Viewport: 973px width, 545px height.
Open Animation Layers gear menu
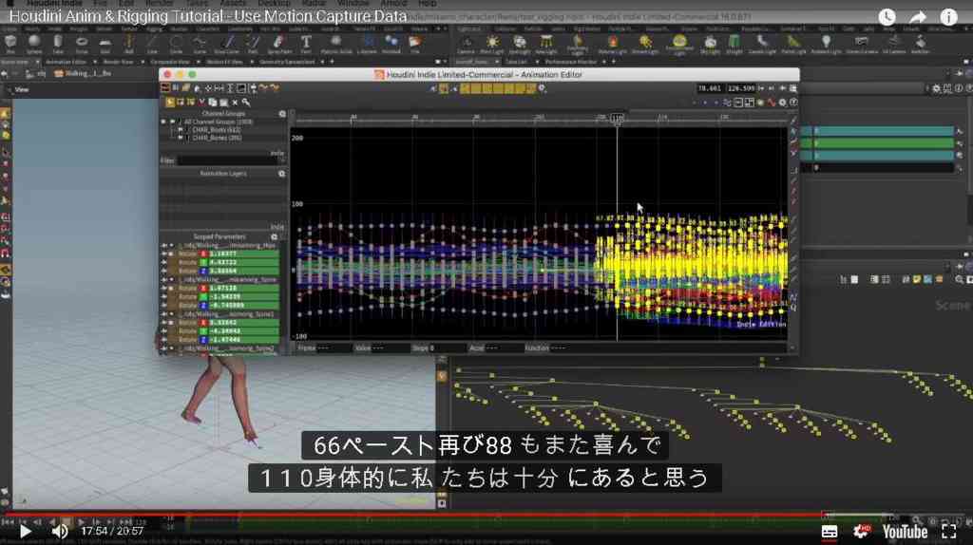[x=281, y=174]
